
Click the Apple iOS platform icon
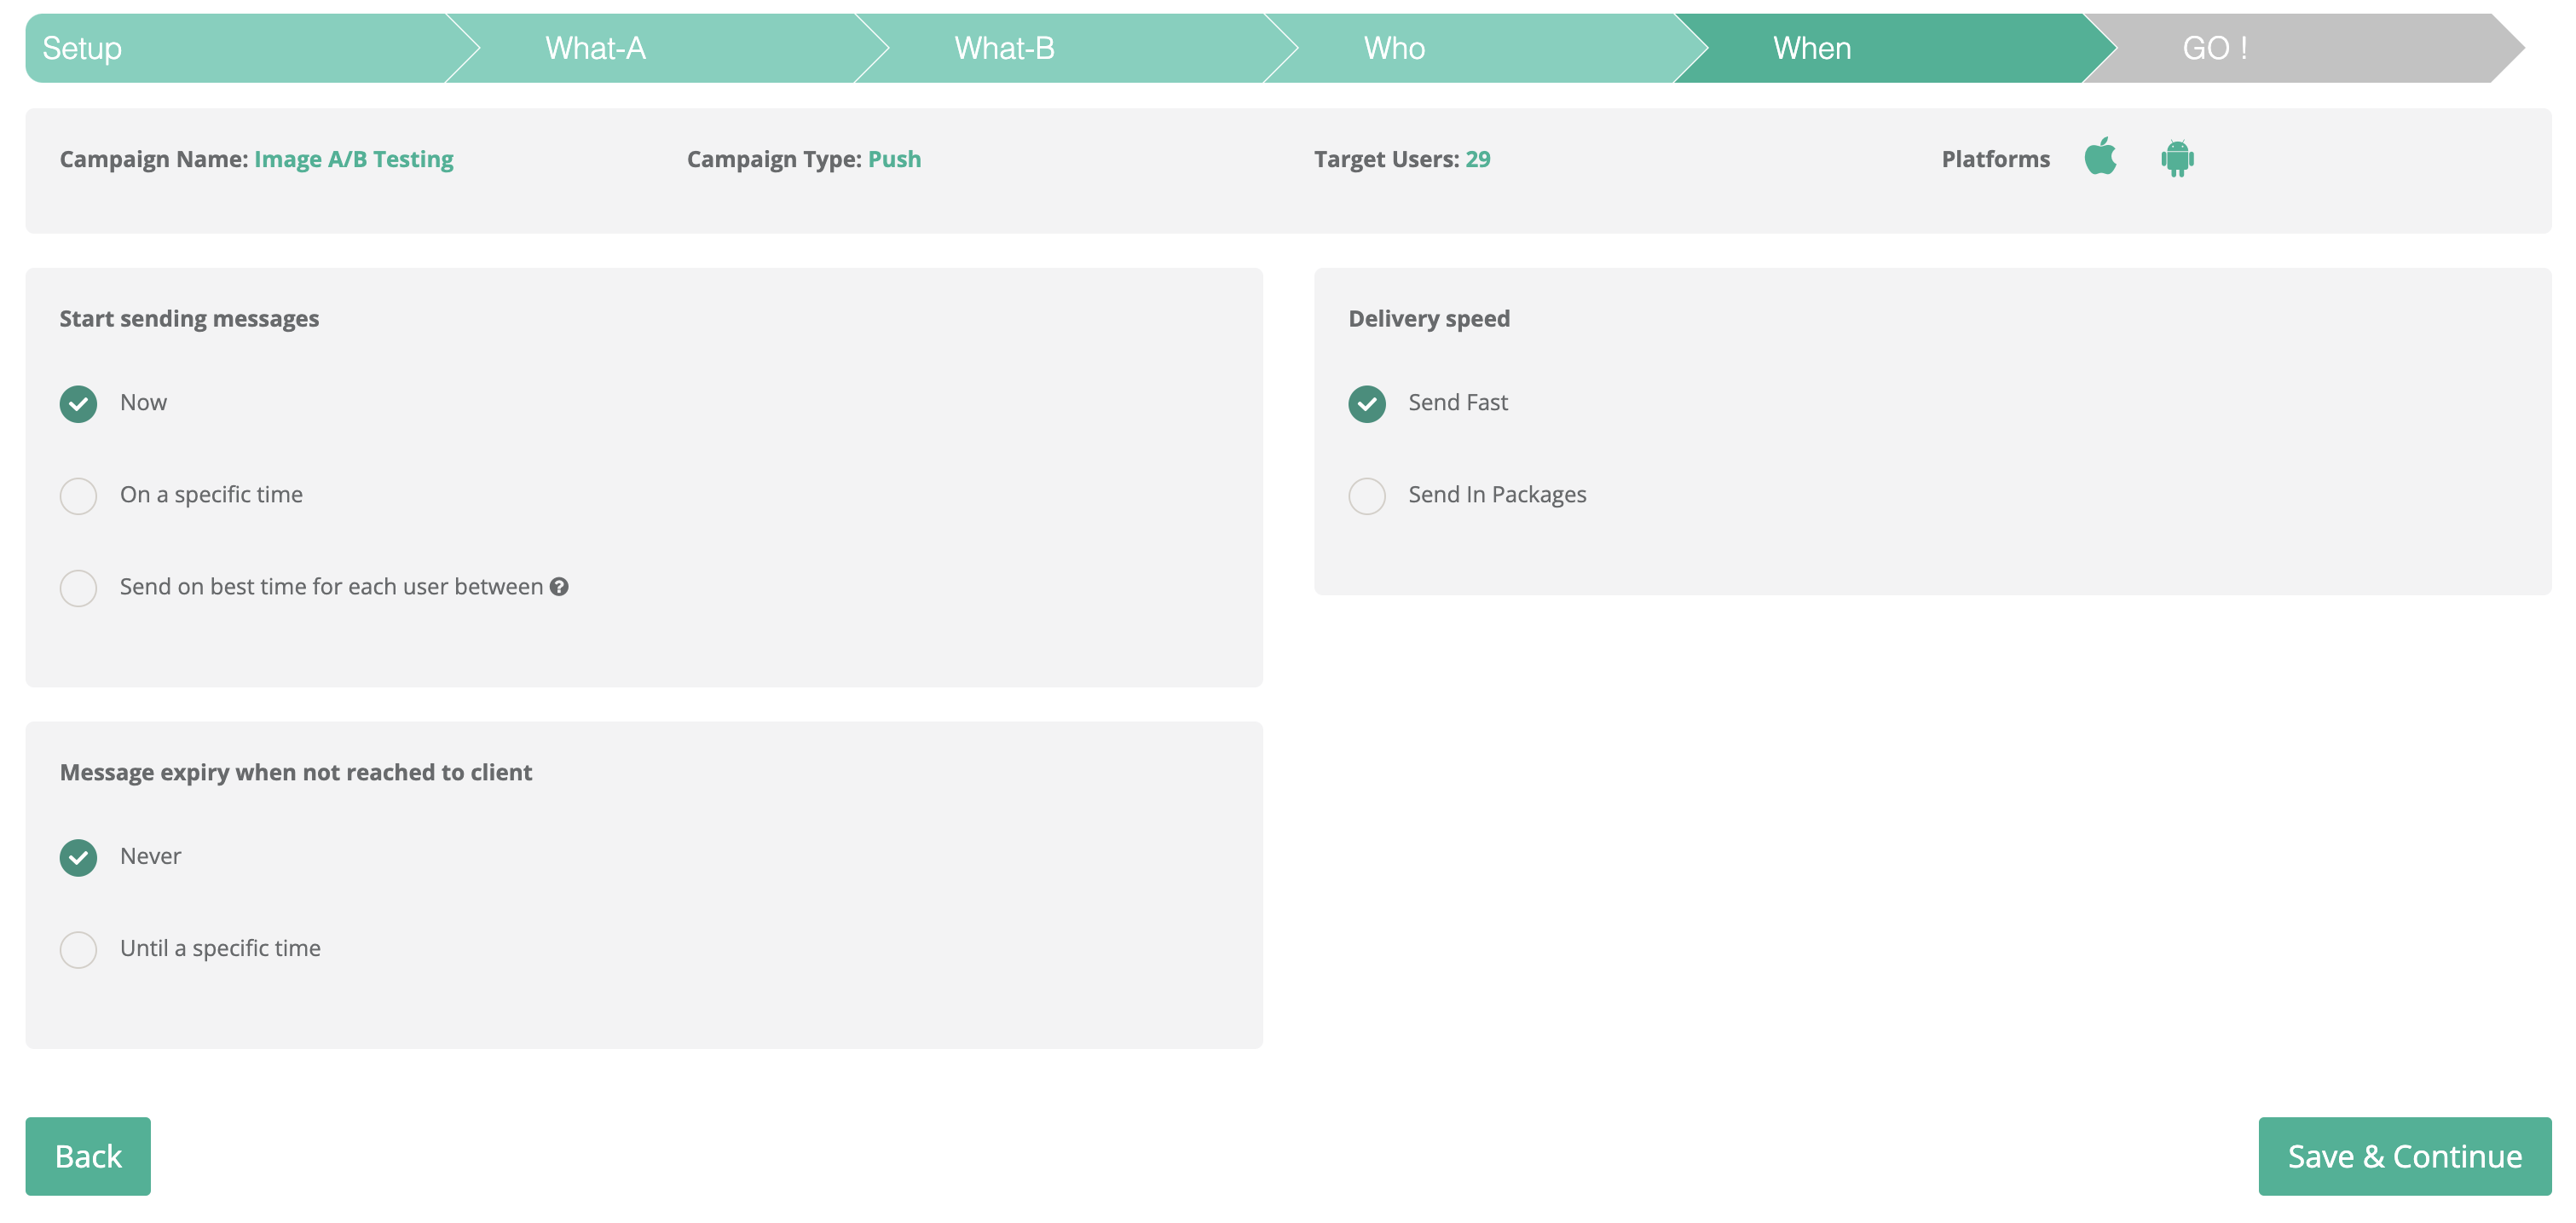[x=2100, y=157]
